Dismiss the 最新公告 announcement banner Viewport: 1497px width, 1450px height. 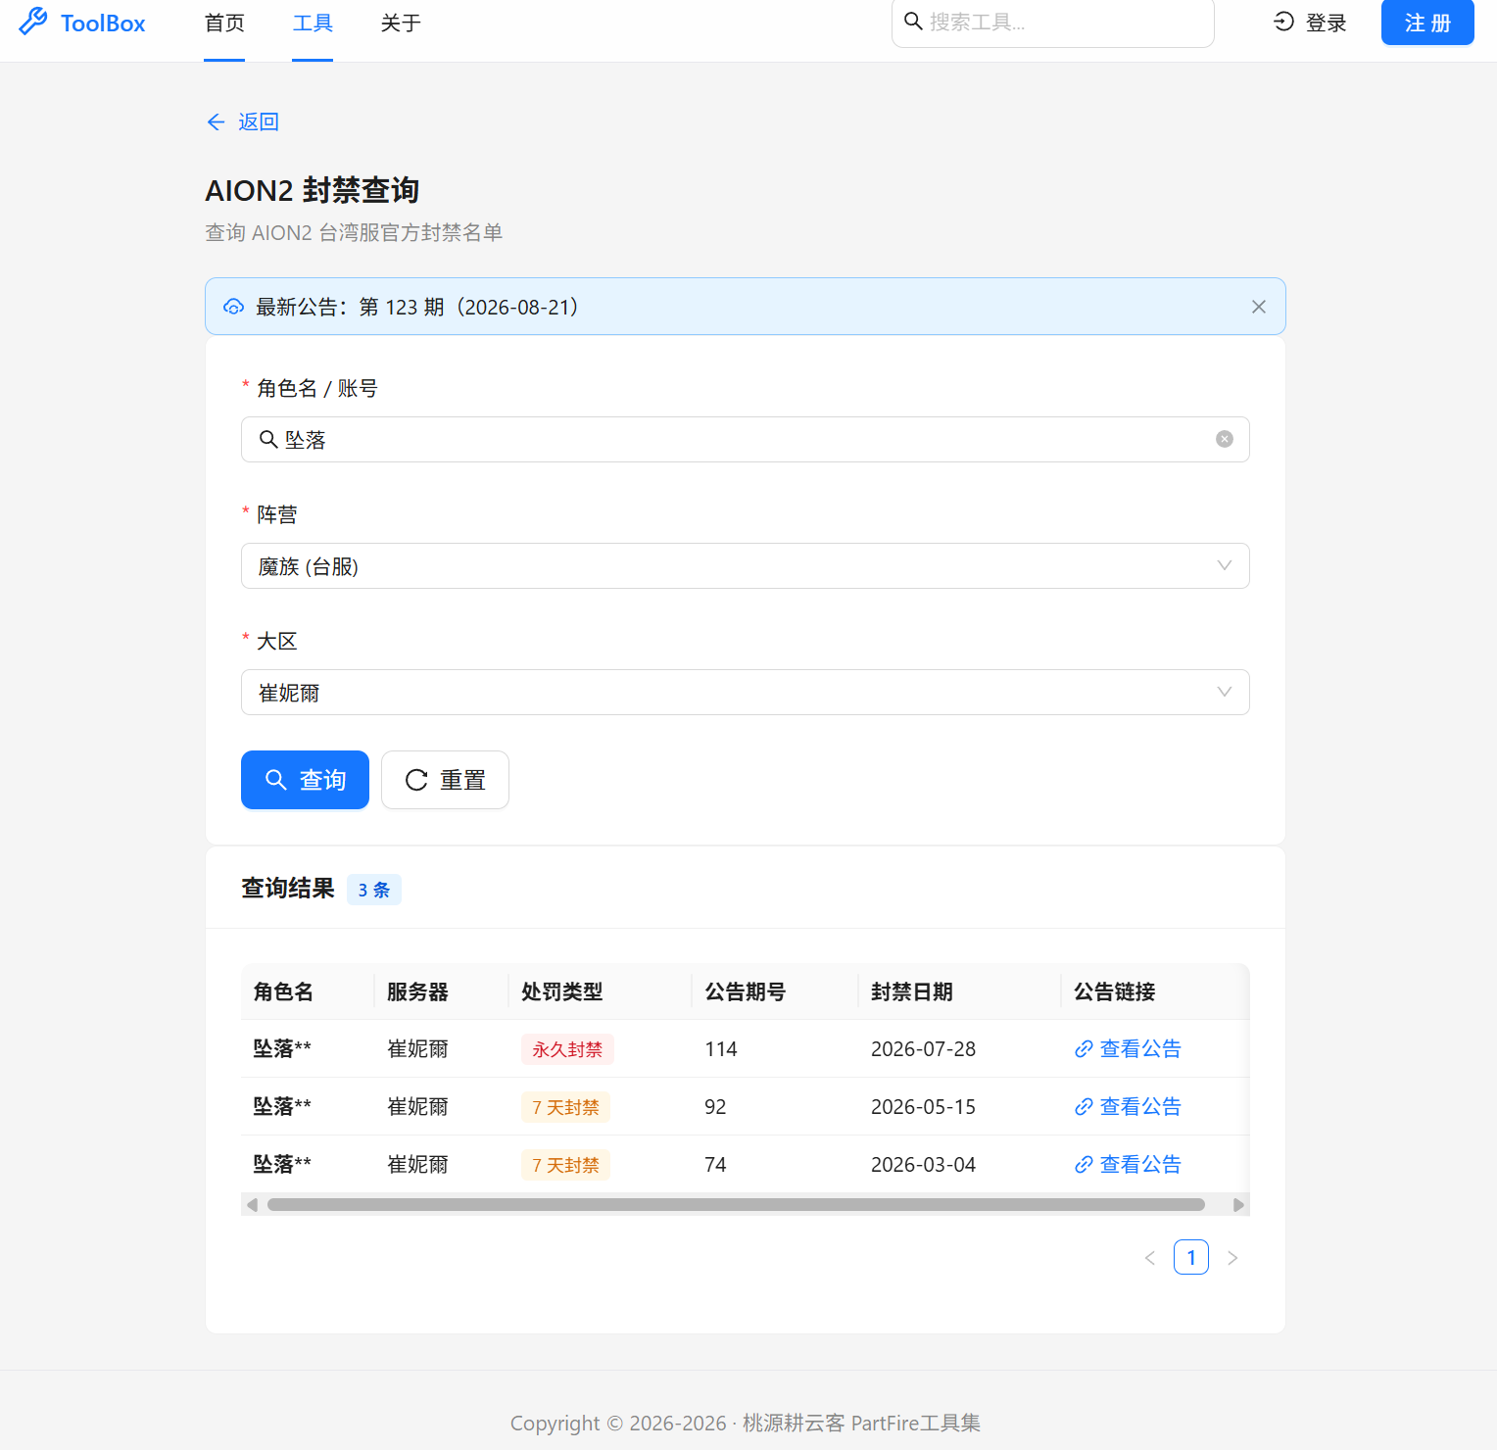[x=1259, y=307]
